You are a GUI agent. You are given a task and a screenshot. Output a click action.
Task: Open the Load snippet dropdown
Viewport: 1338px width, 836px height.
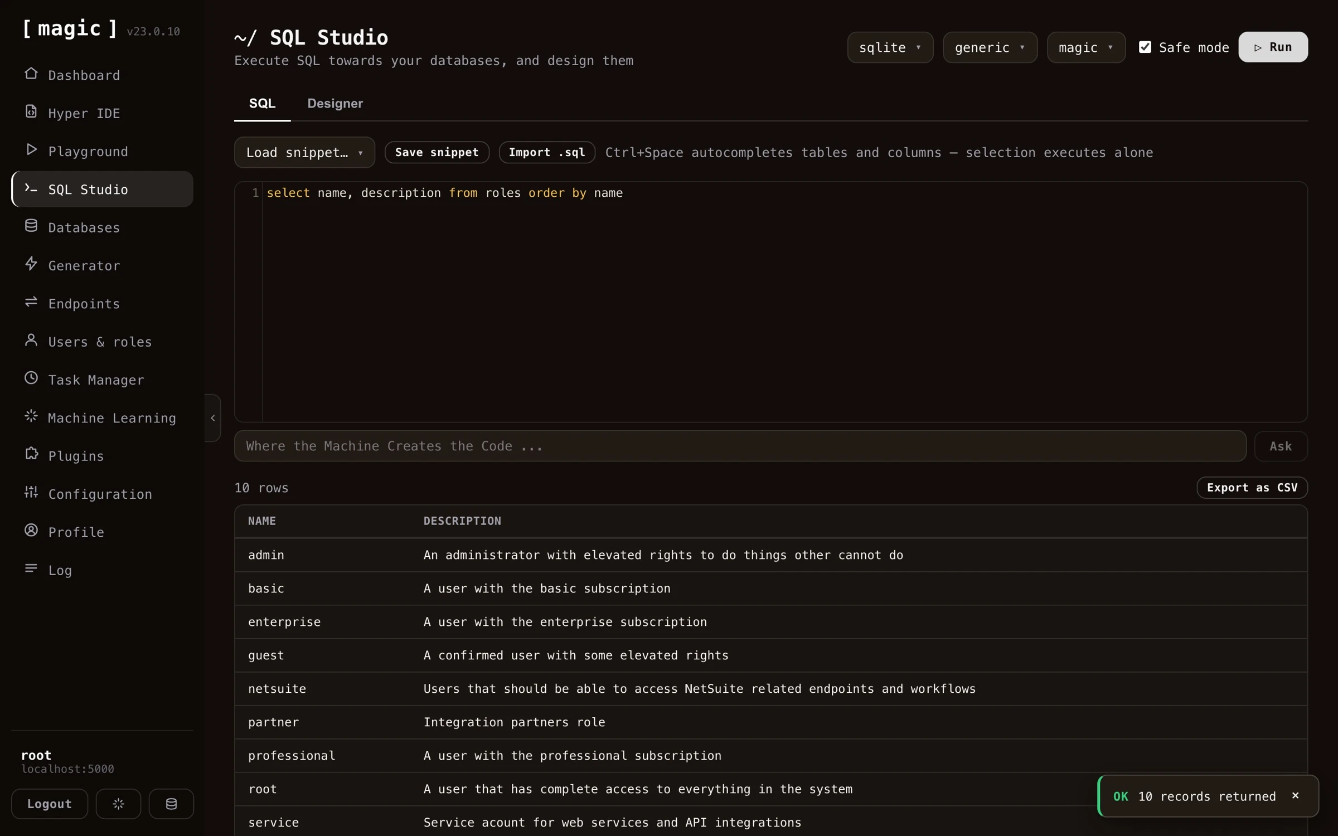point(304,152)
